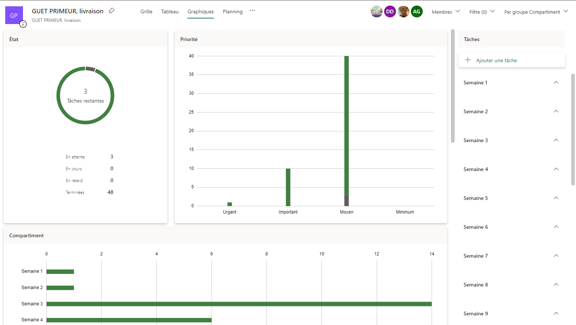Open Par groupe Compartiment dropdown

point(536,12)
